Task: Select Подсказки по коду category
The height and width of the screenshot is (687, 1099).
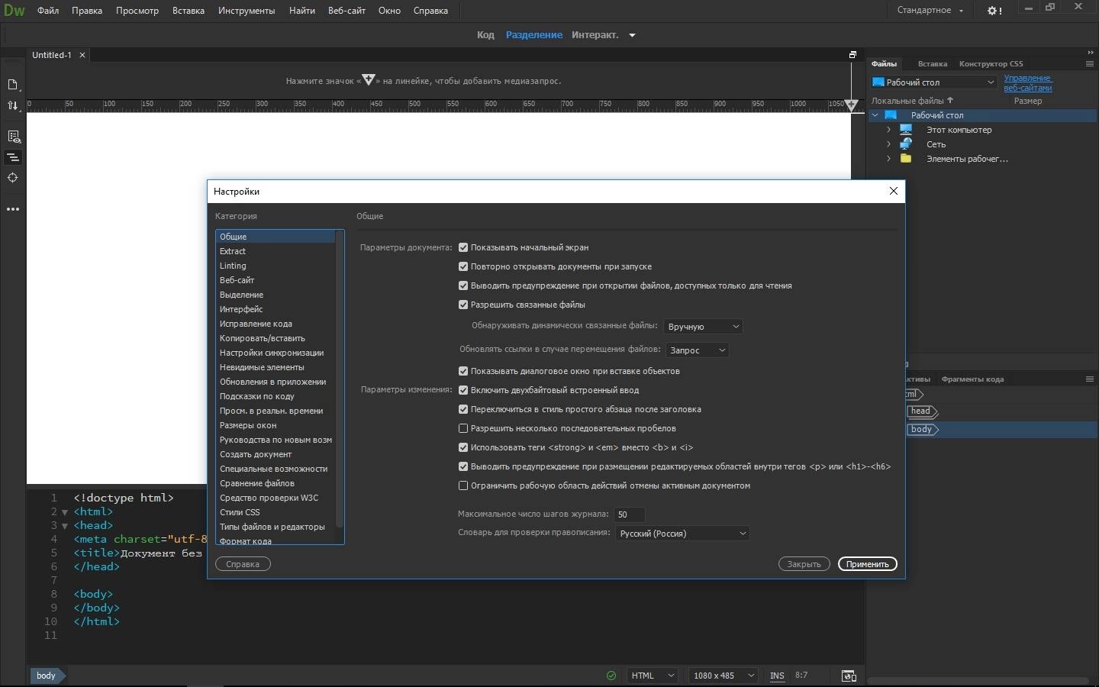Action: click(x=276, y=396)
